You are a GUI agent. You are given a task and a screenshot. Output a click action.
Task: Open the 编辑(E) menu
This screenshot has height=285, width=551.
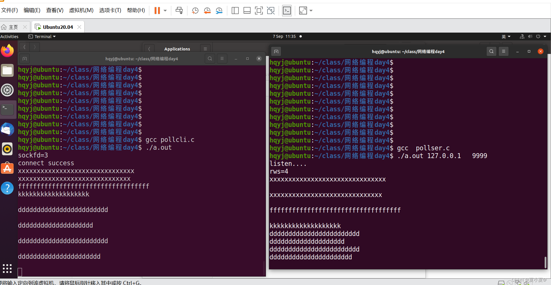pos(32,10)
